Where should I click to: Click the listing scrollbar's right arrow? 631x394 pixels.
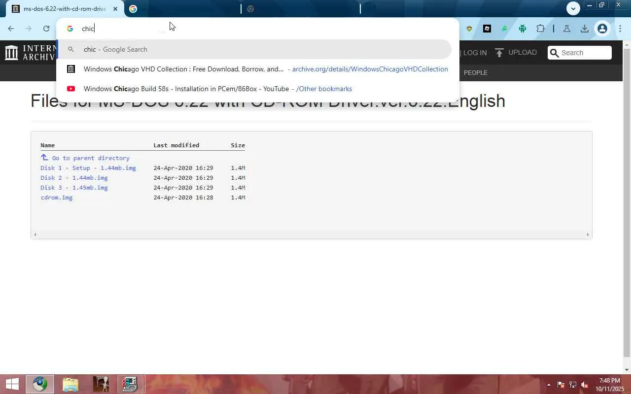click(x=588, y=235)
